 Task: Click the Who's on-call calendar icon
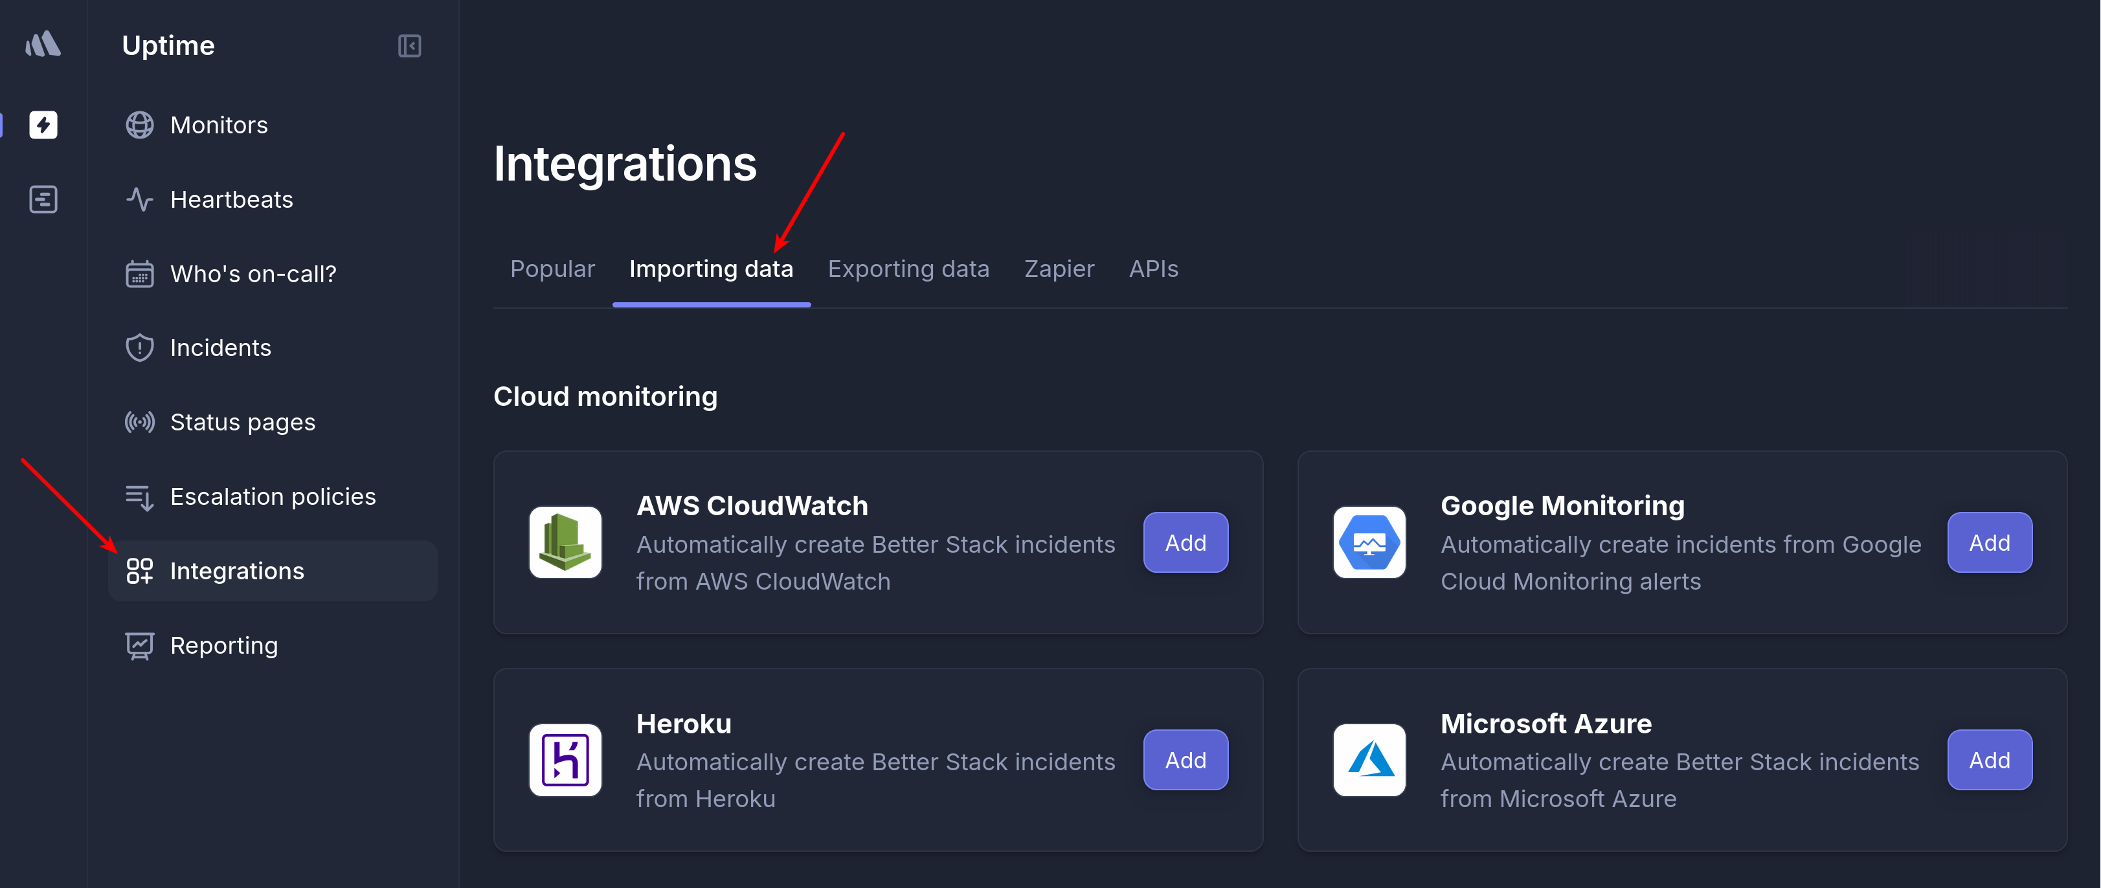click(x=139, y=274)
